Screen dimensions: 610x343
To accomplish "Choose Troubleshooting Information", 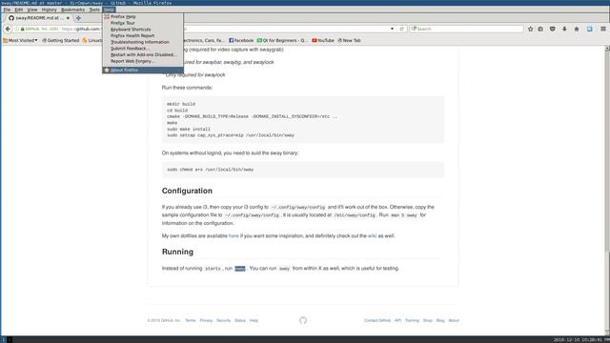I will [x=143, y=42].
